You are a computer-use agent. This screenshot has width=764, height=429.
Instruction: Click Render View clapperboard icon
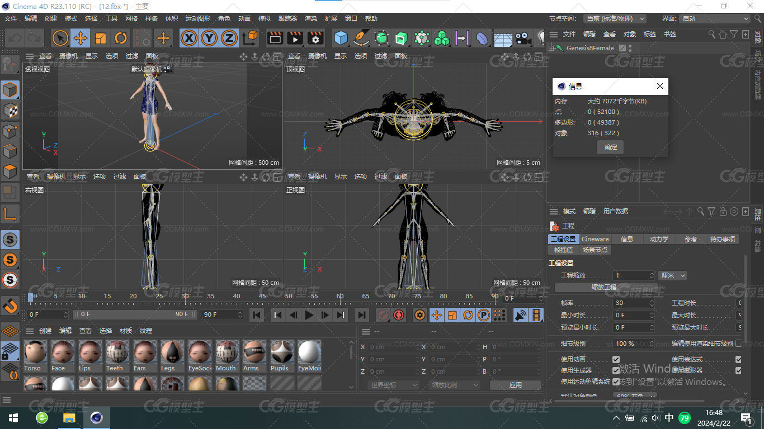click(x=275, y=38)
